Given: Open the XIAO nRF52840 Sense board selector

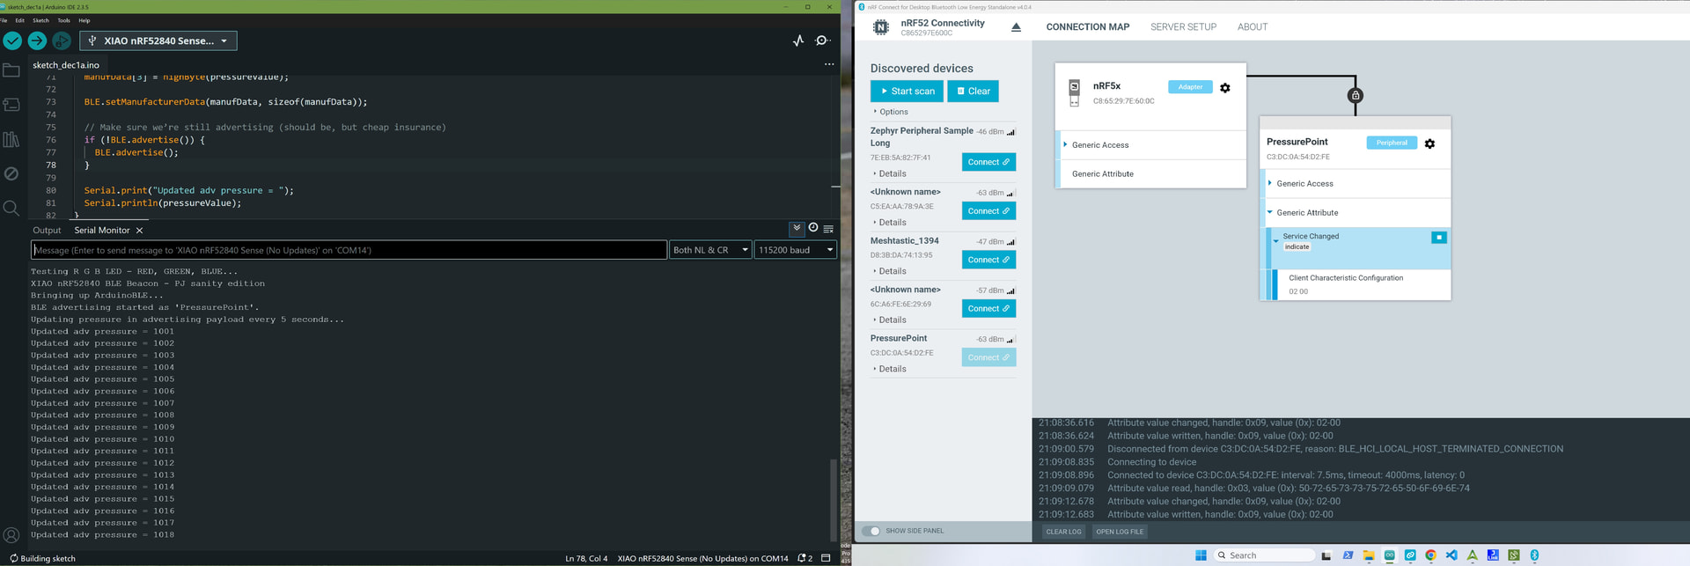Looking at the screenshot, I should pos(158,40).
